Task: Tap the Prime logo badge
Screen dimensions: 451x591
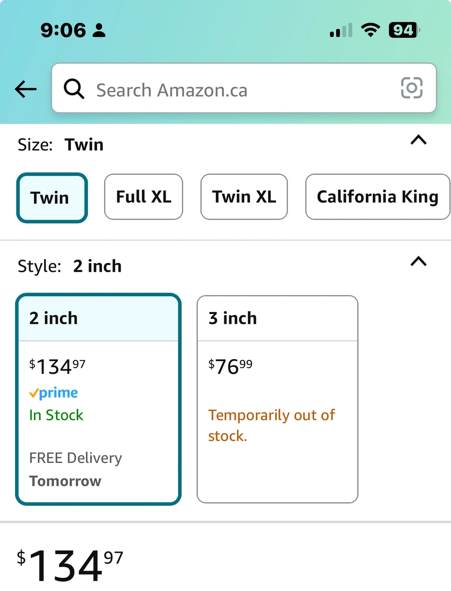Action: [54, 393]
